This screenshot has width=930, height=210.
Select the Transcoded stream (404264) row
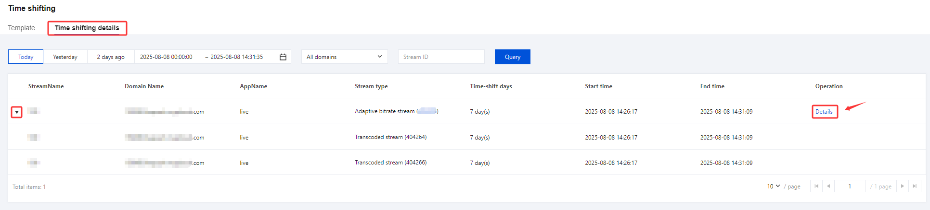click(x=390, y=137)
